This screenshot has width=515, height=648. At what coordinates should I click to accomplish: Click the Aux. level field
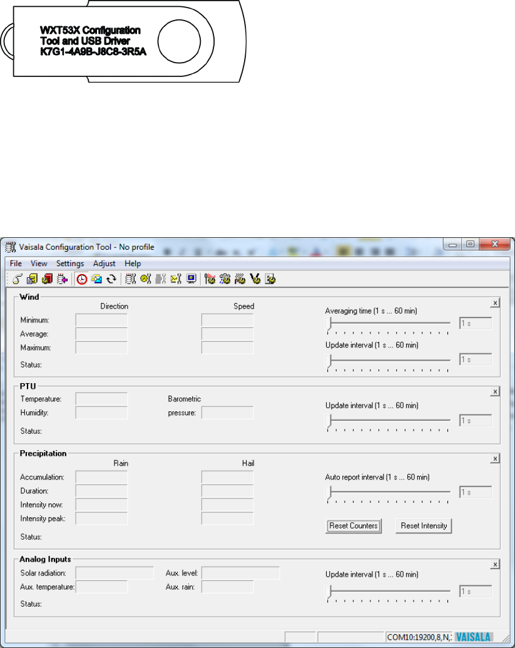click(x=241, y=573)
